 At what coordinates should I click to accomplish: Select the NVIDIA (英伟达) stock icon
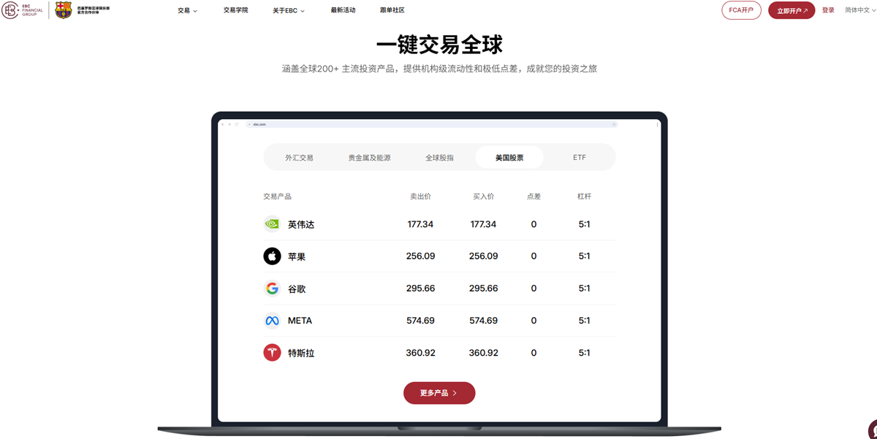click(x=271, y=224)
